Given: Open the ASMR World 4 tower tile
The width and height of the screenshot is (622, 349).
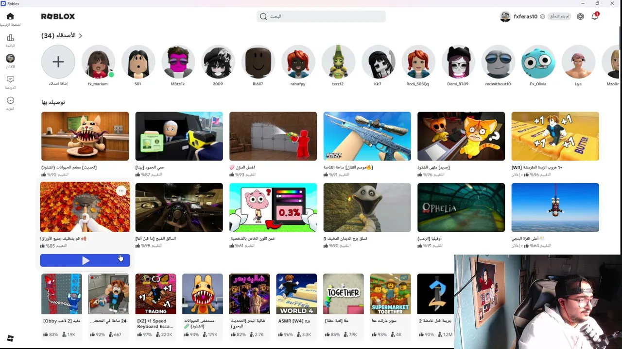Looking at the screenshot, I should point(296,294).
